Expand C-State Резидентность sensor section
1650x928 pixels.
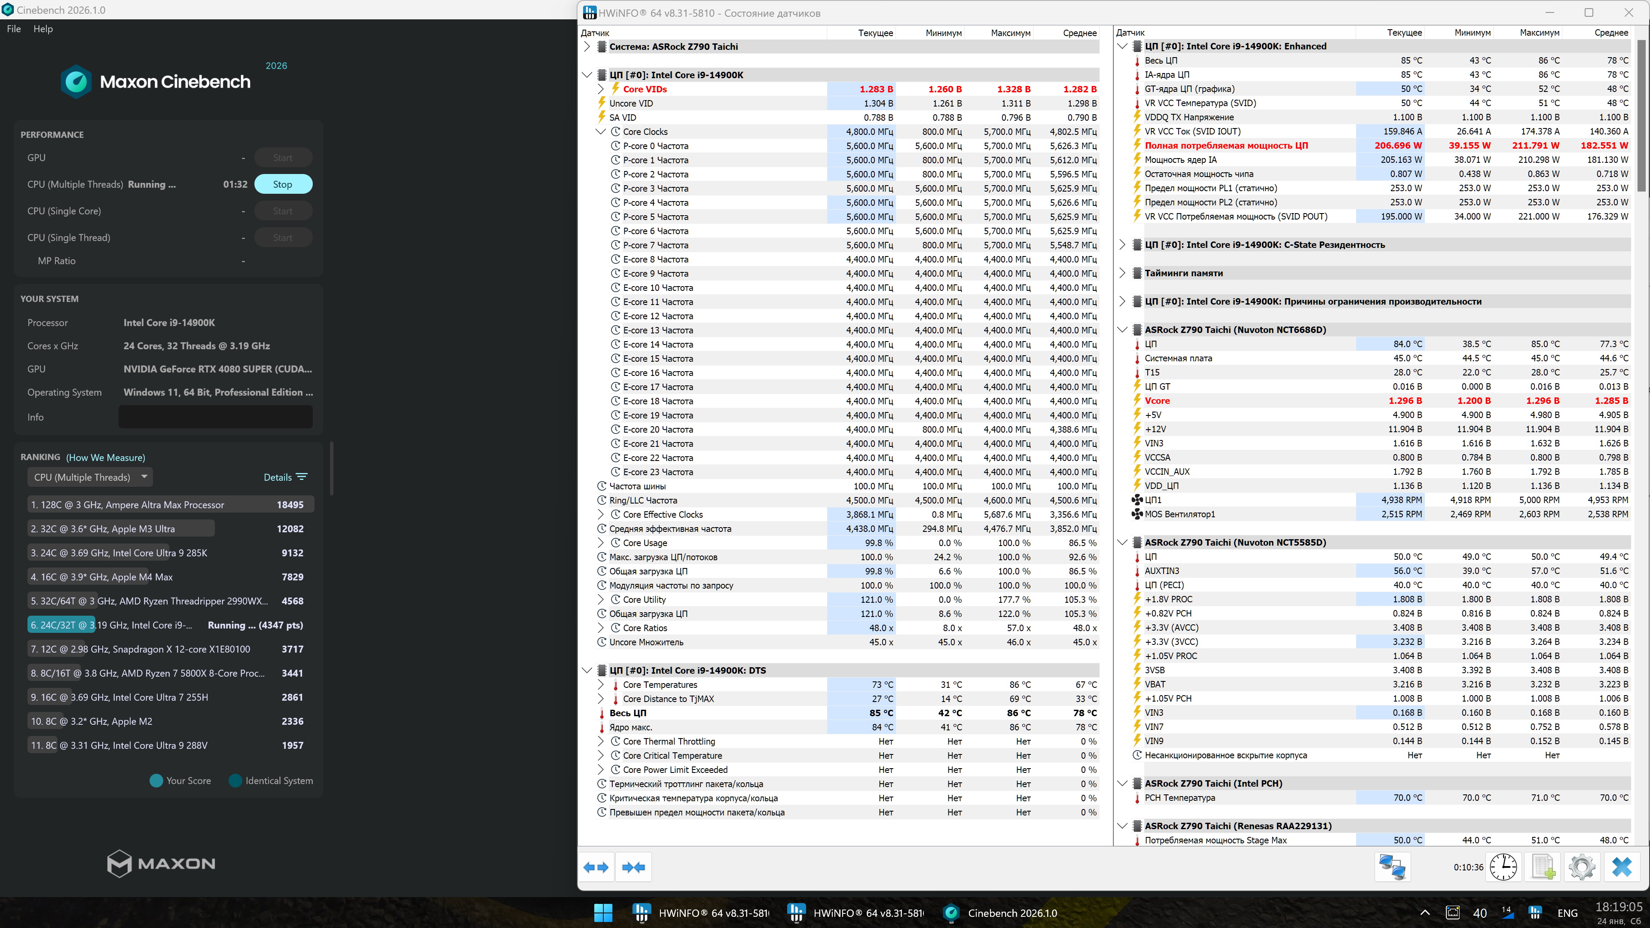coord(1122,244)
